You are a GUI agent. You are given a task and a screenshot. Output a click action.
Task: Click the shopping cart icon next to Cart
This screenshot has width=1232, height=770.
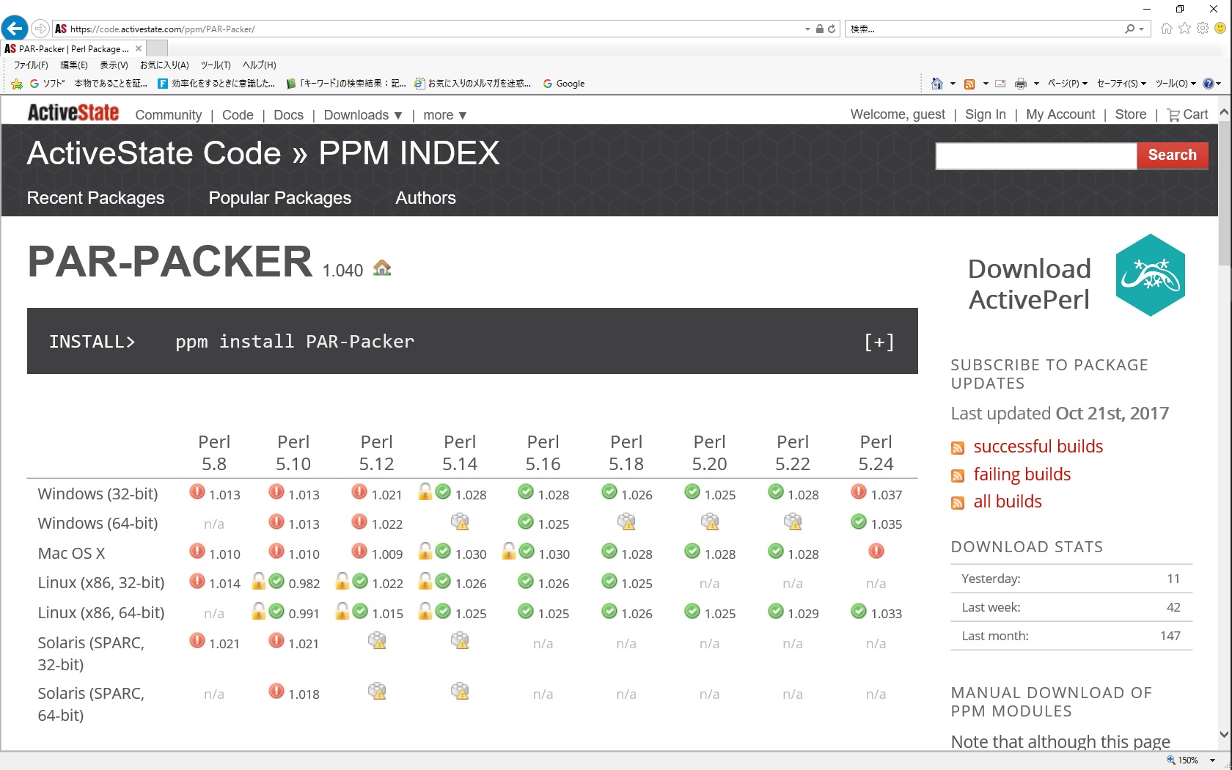coord(1173,115)
